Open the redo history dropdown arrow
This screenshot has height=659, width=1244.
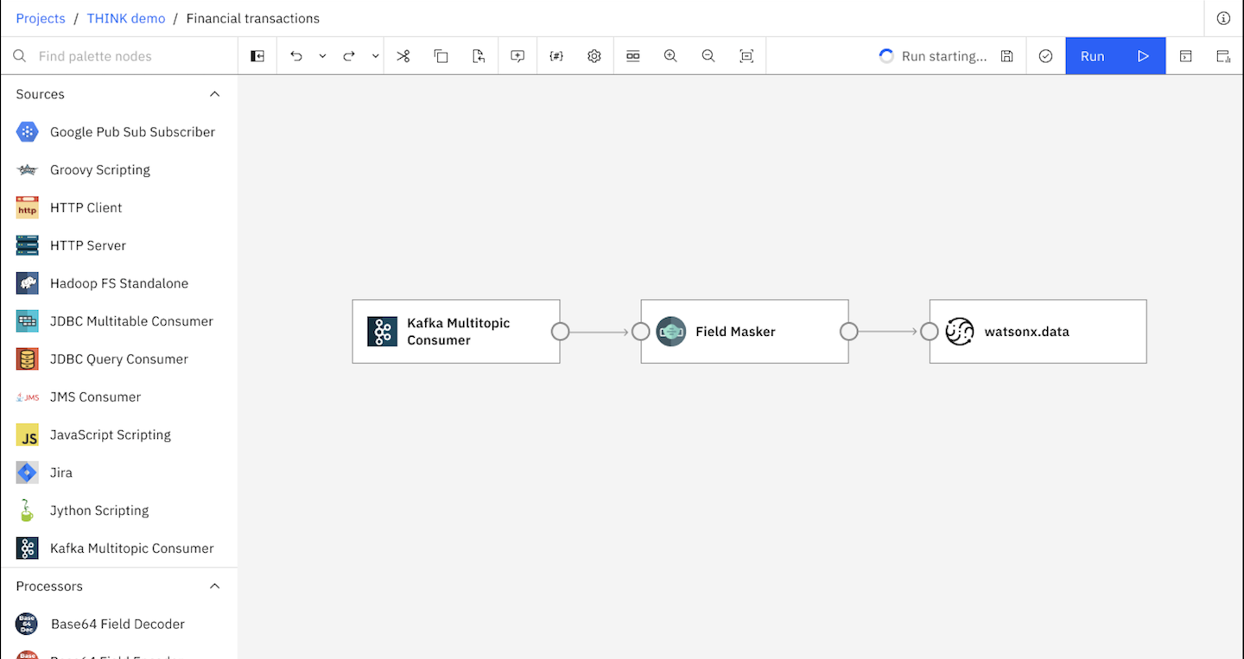click(376, 56)
